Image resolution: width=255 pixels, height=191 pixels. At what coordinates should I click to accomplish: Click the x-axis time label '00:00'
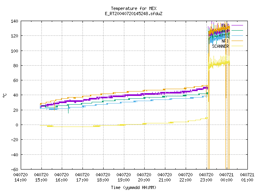pos(227,180)
